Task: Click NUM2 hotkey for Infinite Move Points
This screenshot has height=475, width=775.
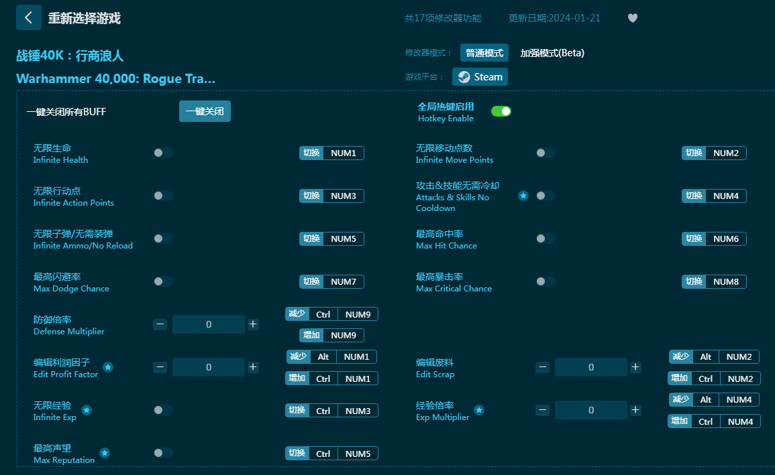Action: (x=714, y=153)
